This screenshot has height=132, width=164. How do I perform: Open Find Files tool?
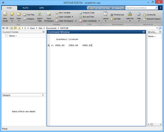click(28, 15)
